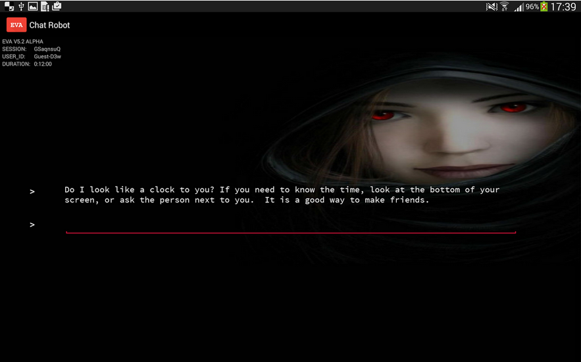581x362 pixels.
Task: Click the Chat Robot title
Action: pos(49,25)
